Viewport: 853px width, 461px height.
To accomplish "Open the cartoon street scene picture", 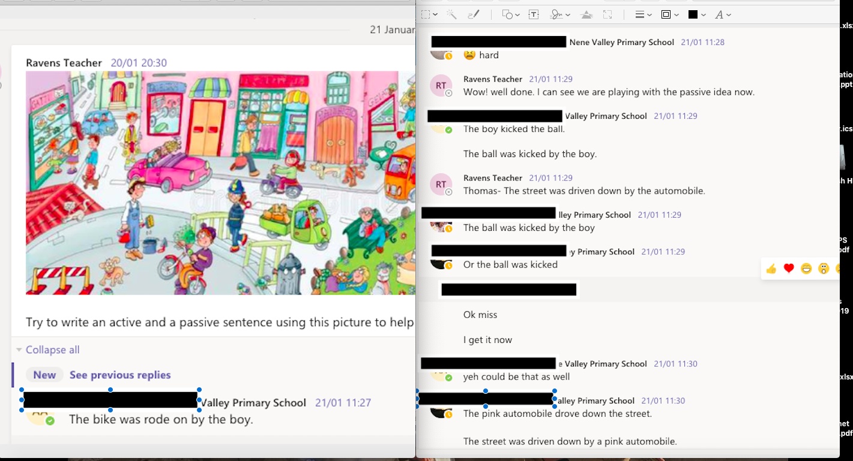I will tap(220, 183).
